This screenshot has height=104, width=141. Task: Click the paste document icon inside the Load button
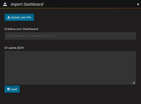click(9, 89)
